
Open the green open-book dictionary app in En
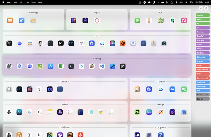click(161, 20)
